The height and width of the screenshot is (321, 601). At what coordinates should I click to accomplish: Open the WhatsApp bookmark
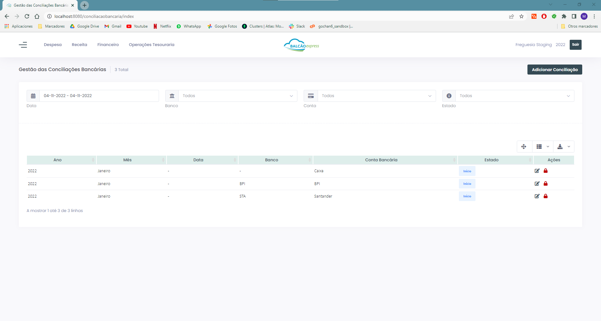pyautogui.click(x=189, y=26)
